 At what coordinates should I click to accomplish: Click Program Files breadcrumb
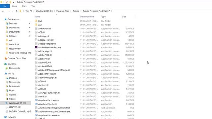click(63, 11)
